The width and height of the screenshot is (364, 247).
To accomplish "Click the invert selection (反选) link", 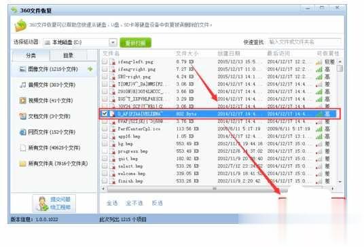I will [157, 203].
